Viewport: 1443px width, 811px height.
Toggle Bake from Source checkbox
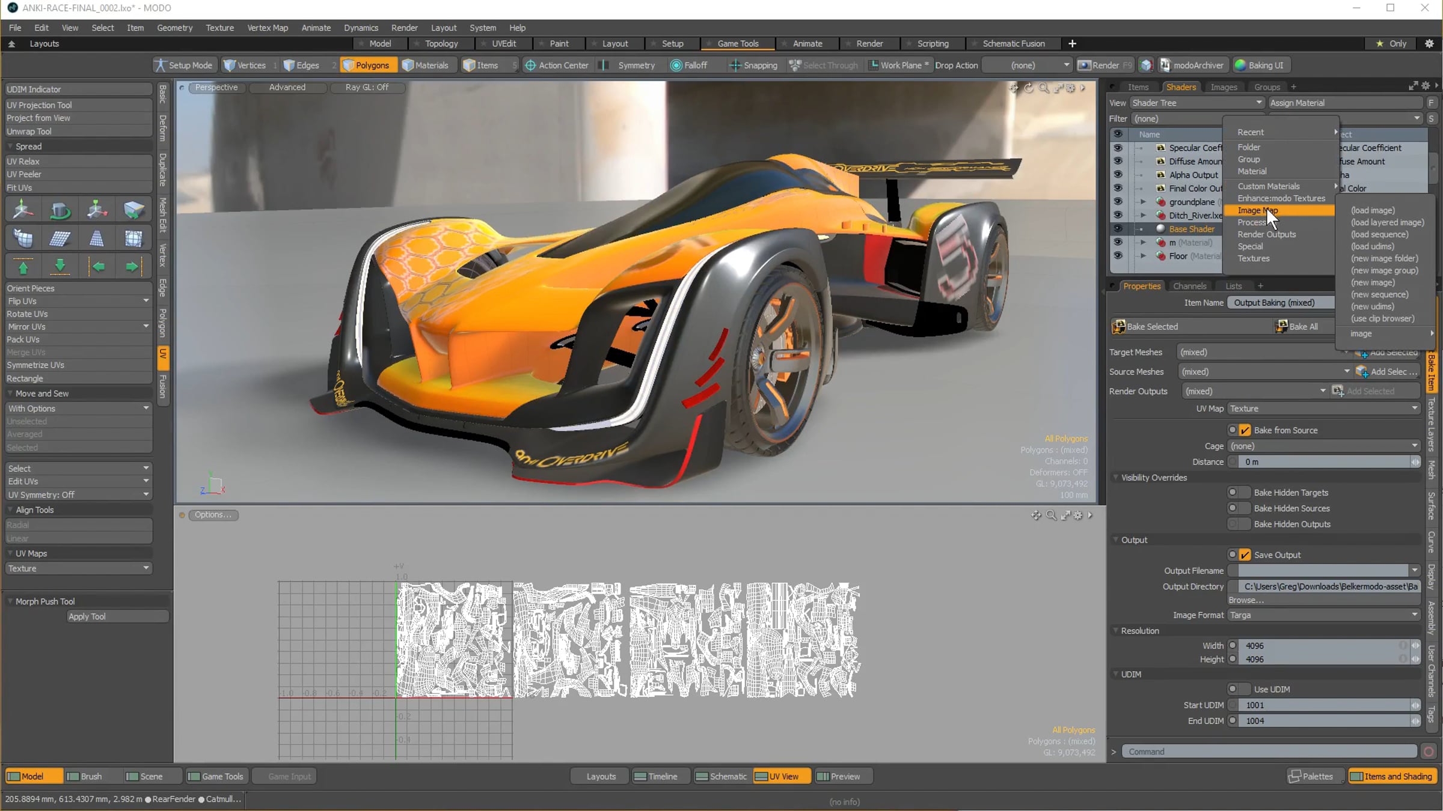(1245, 430)
